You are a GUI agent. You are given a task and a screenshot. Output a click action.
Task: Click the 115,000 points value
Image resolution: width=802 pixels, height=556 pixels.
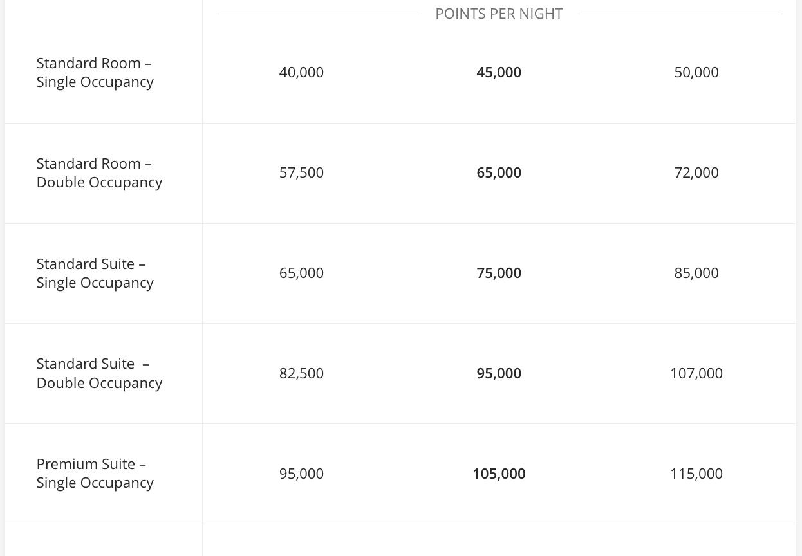click(x=696, y=474)
